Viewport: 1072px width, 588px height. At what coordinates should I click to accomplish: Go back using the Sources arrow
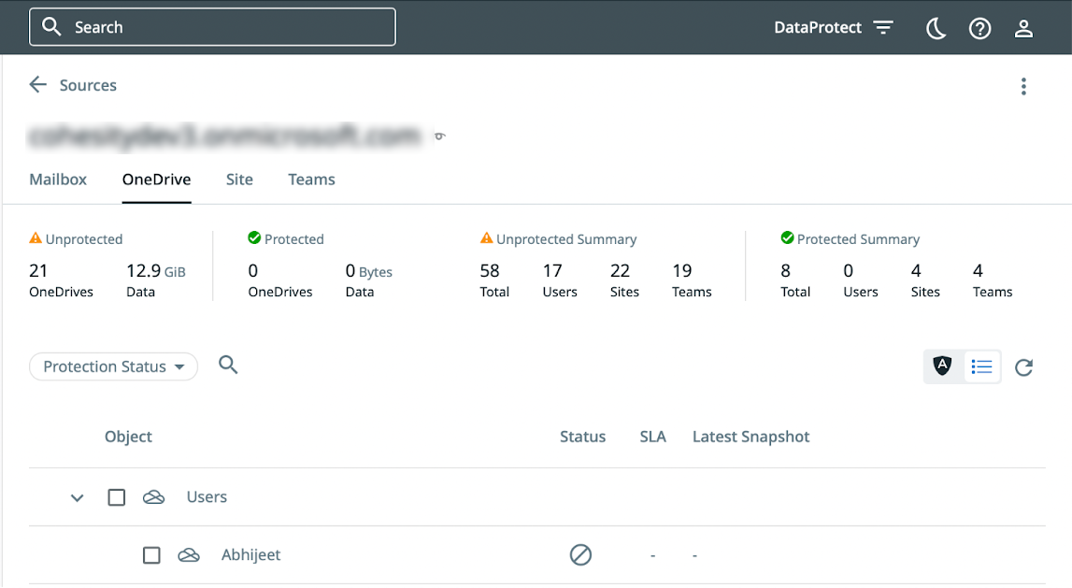pos(37,84)
